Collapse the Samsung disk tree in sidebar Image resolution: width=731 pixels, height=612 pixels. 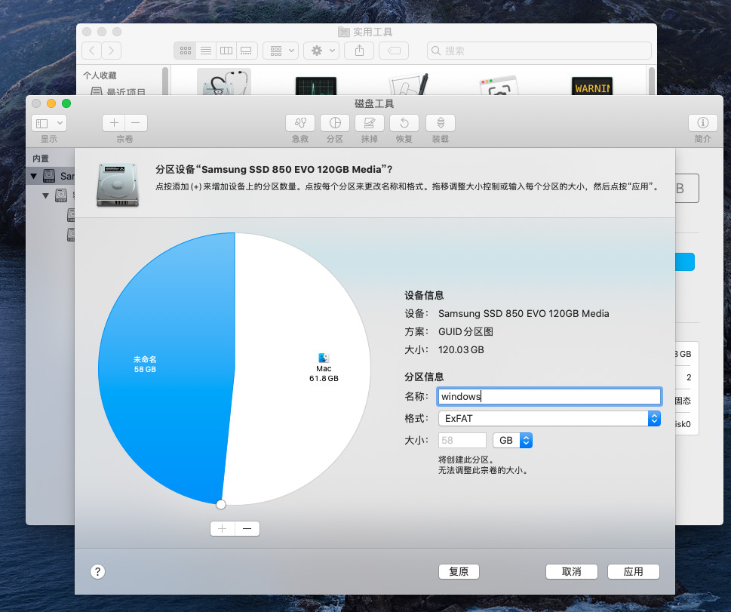33,176
